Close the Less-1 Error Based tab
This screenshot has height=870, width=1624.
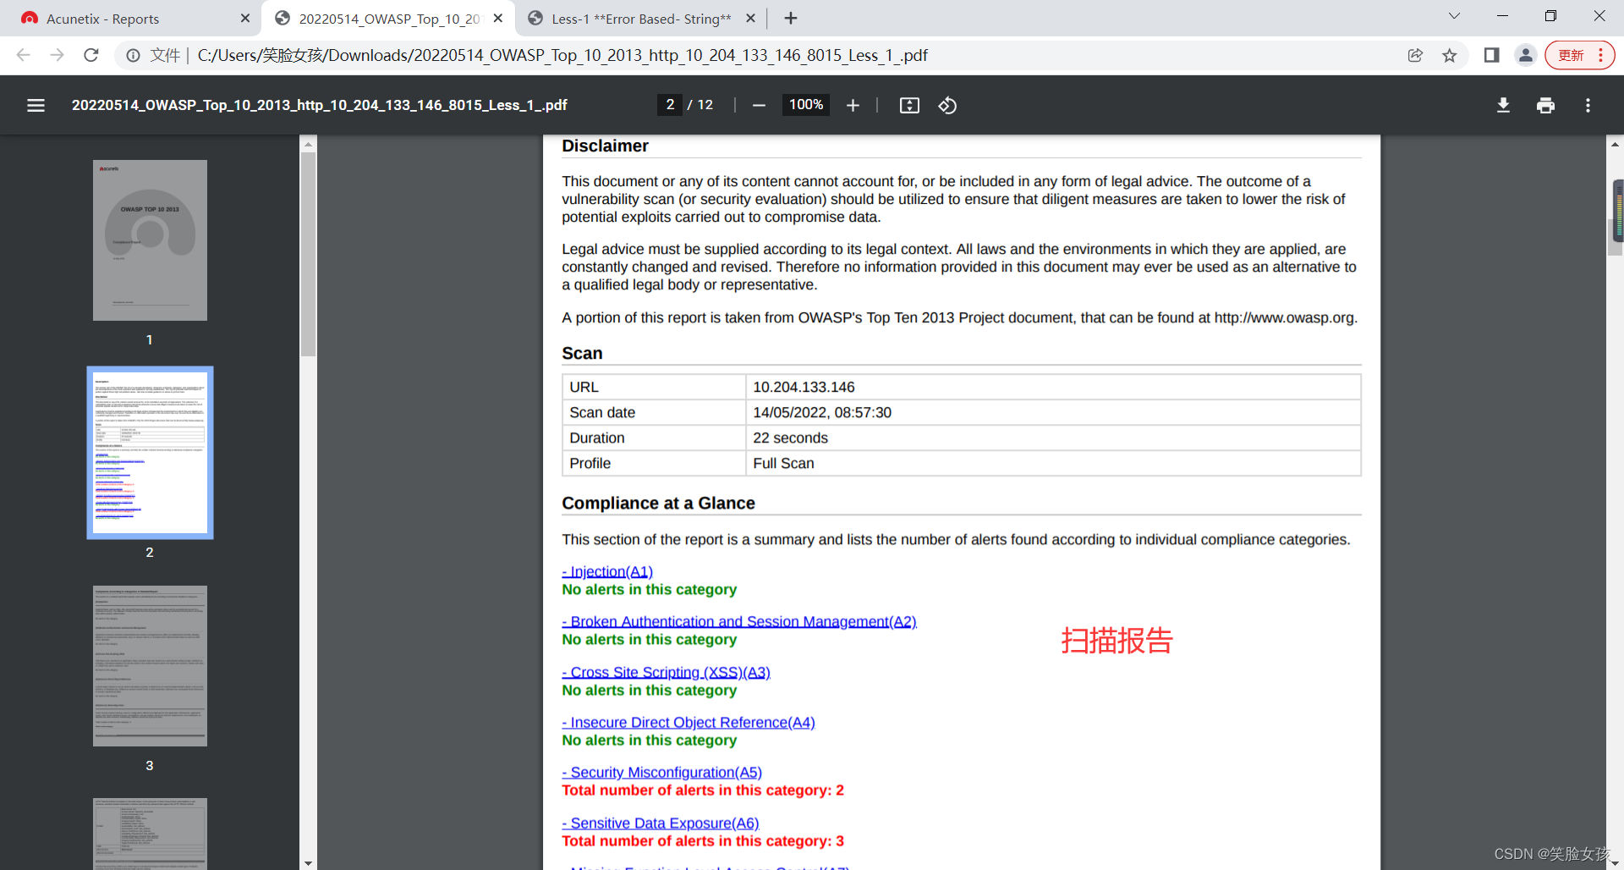750,18
